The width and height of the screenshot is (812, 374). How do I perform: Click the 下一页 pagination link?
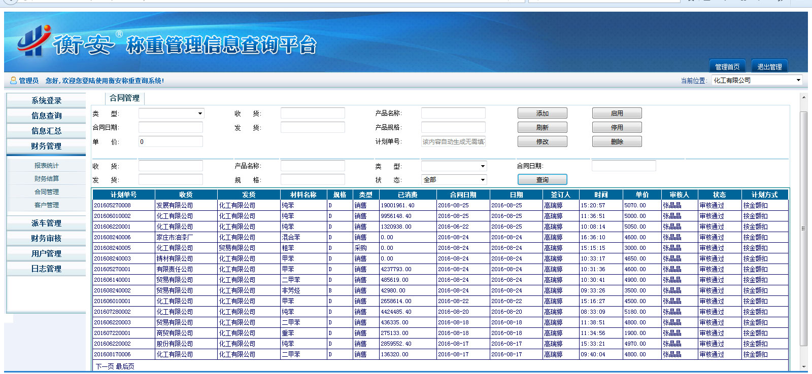point(105,366)
